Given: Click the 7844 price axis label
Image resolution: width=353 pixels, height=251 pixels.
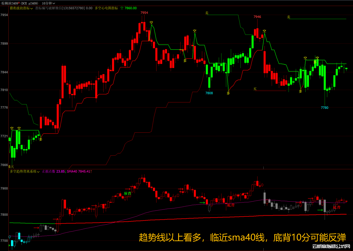Looking at the screenshot, I should (x=4, y=72).
